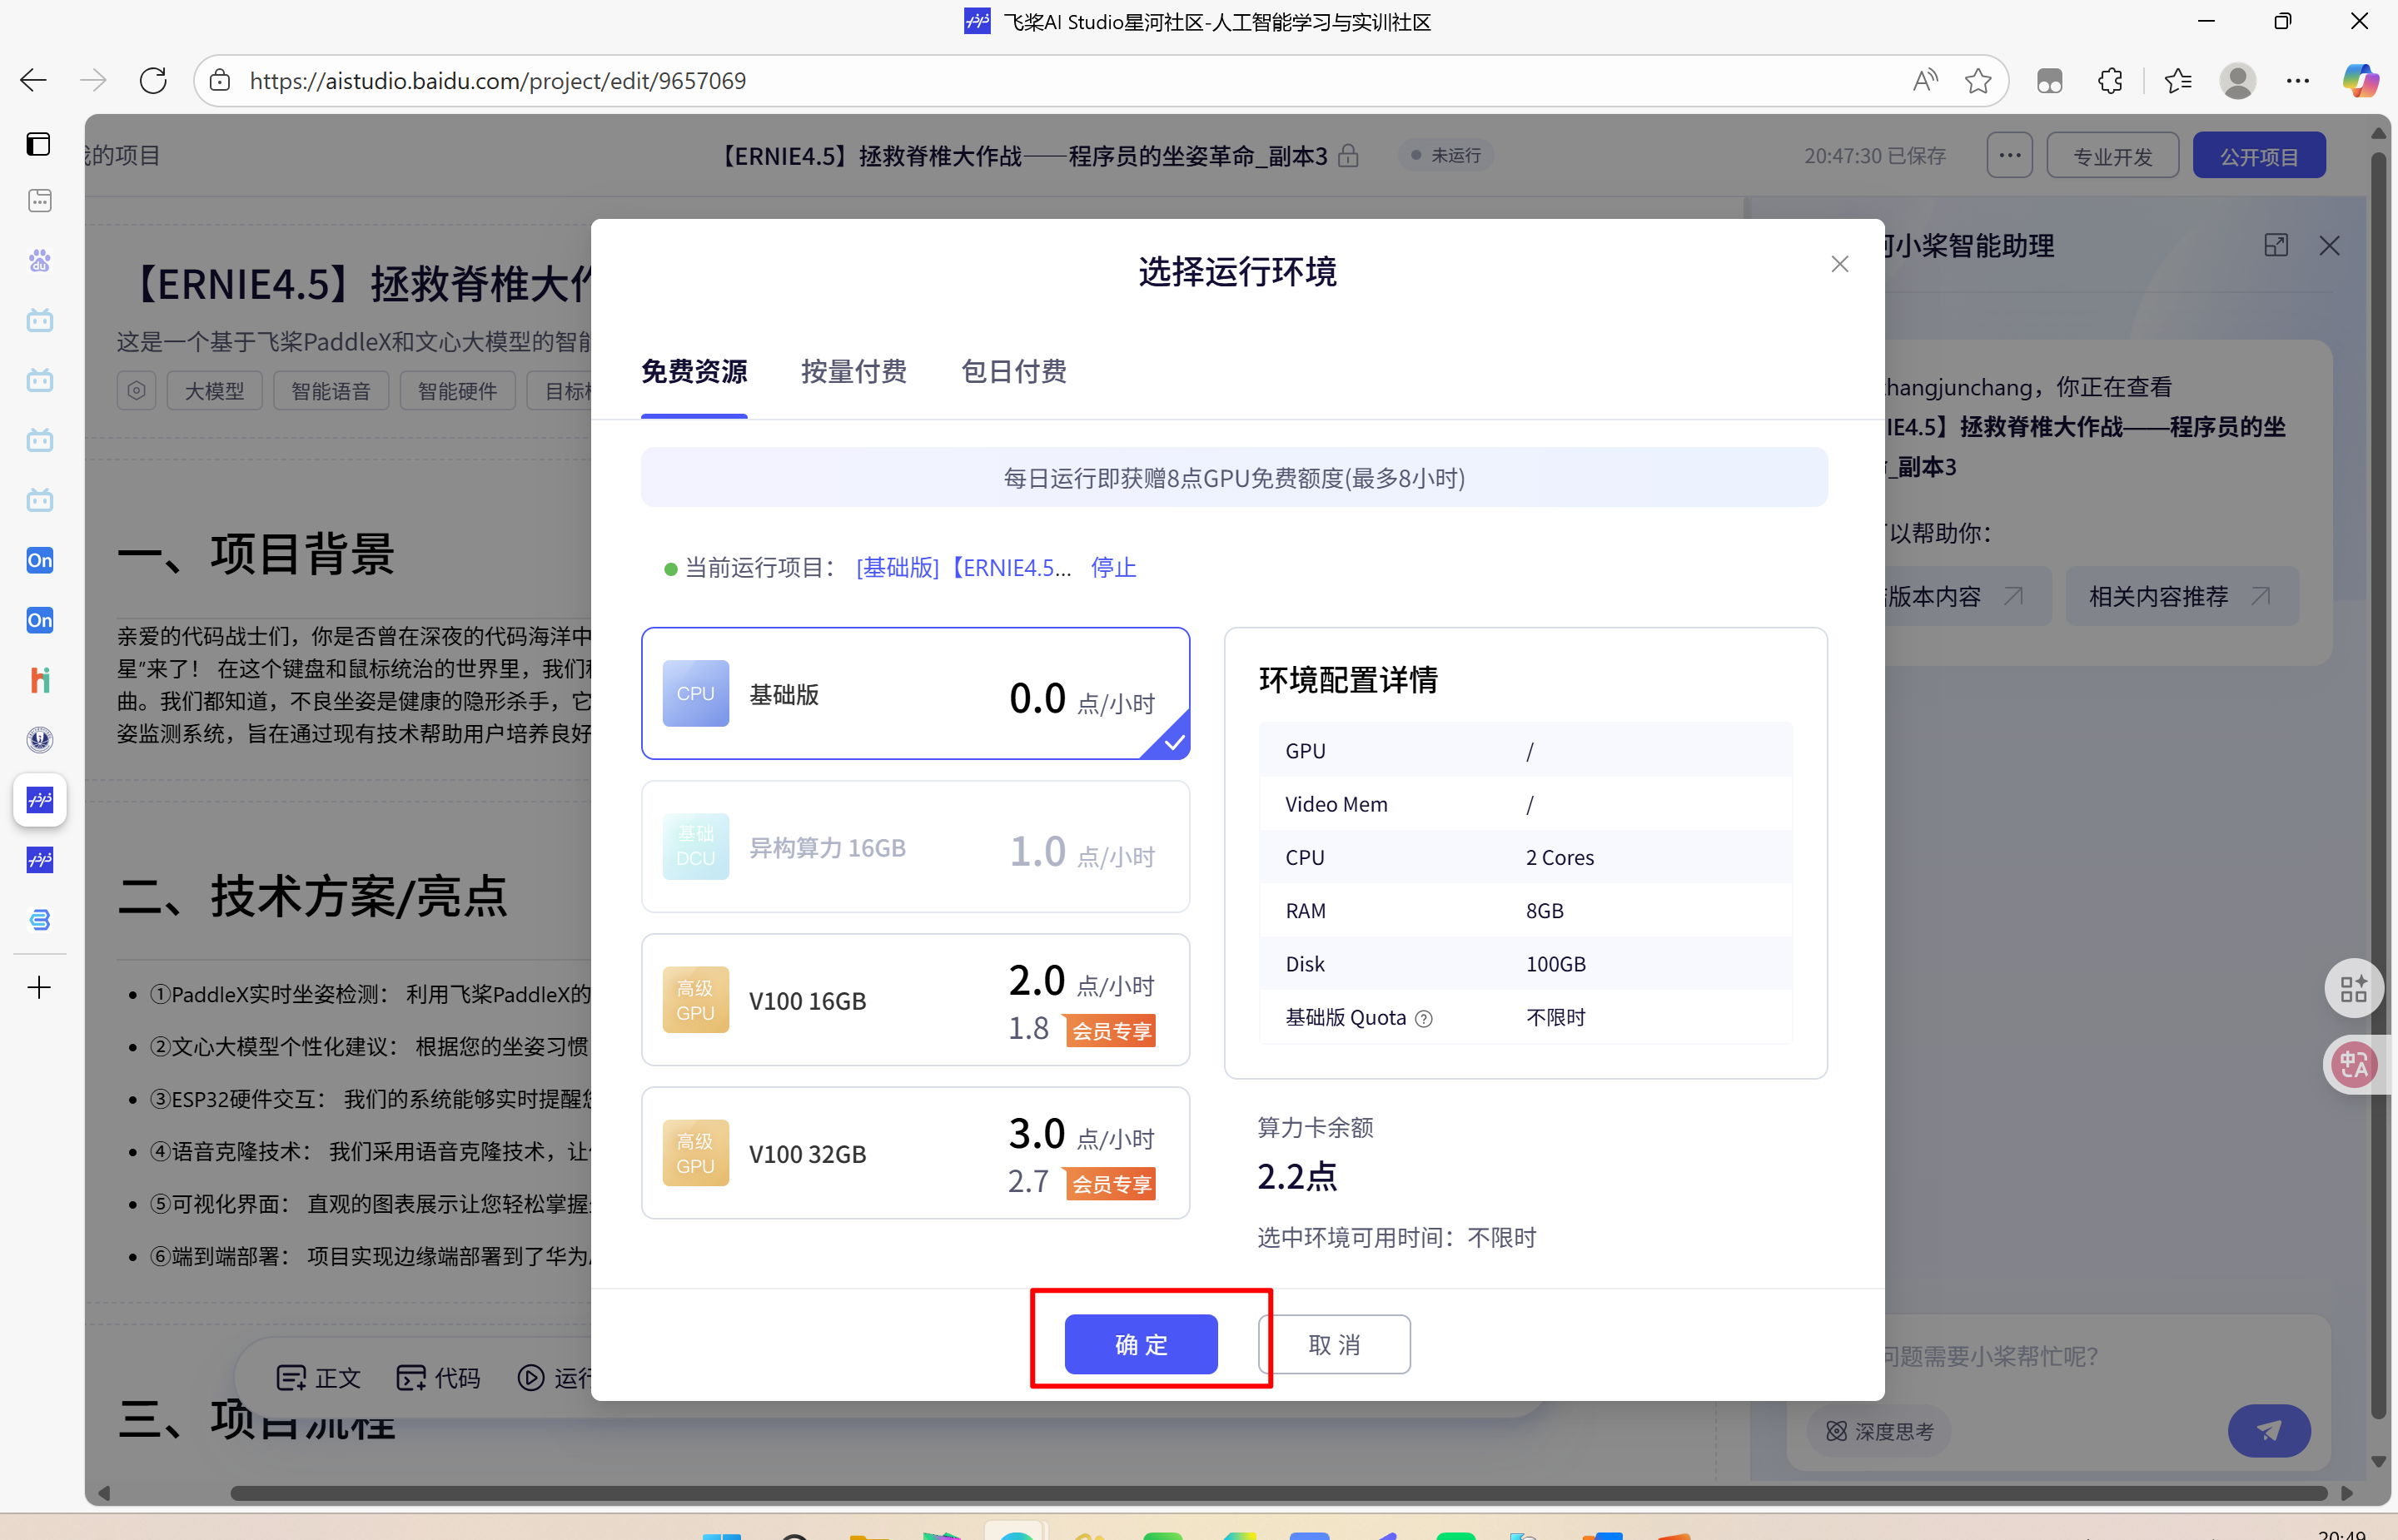Click the paper-plane send icon in assistant chat
2398x1540 pixels.
coord(2269,1430)
